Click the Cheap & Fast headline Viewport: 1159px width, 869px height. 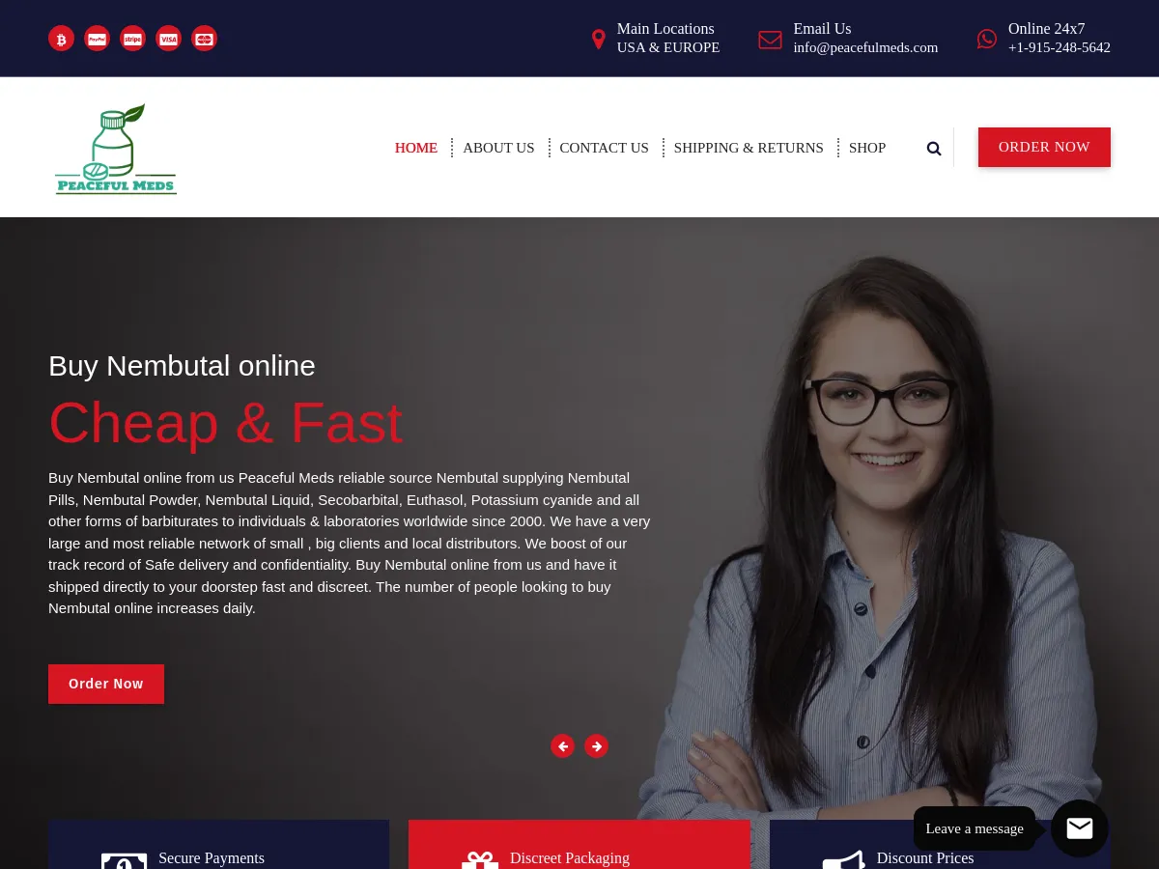pyautogui.click(x=225, y=423)
